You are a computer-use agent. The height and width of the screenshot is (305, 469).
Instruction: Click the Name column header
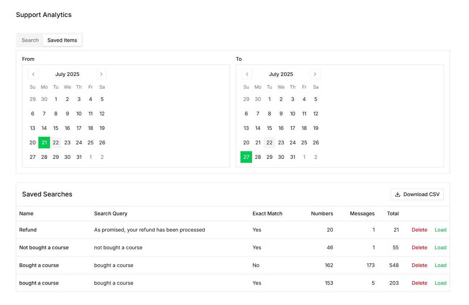click(x=26, y=213)
